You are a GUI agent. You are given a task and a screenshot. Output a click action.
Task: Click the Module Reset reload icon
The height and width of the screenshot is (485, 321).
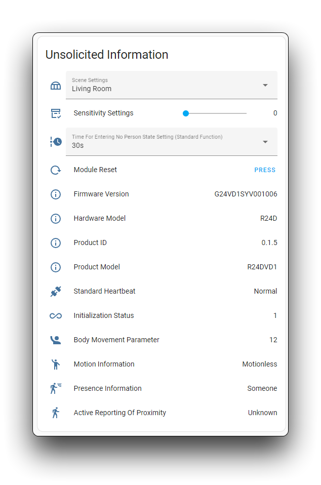point(56,170)
